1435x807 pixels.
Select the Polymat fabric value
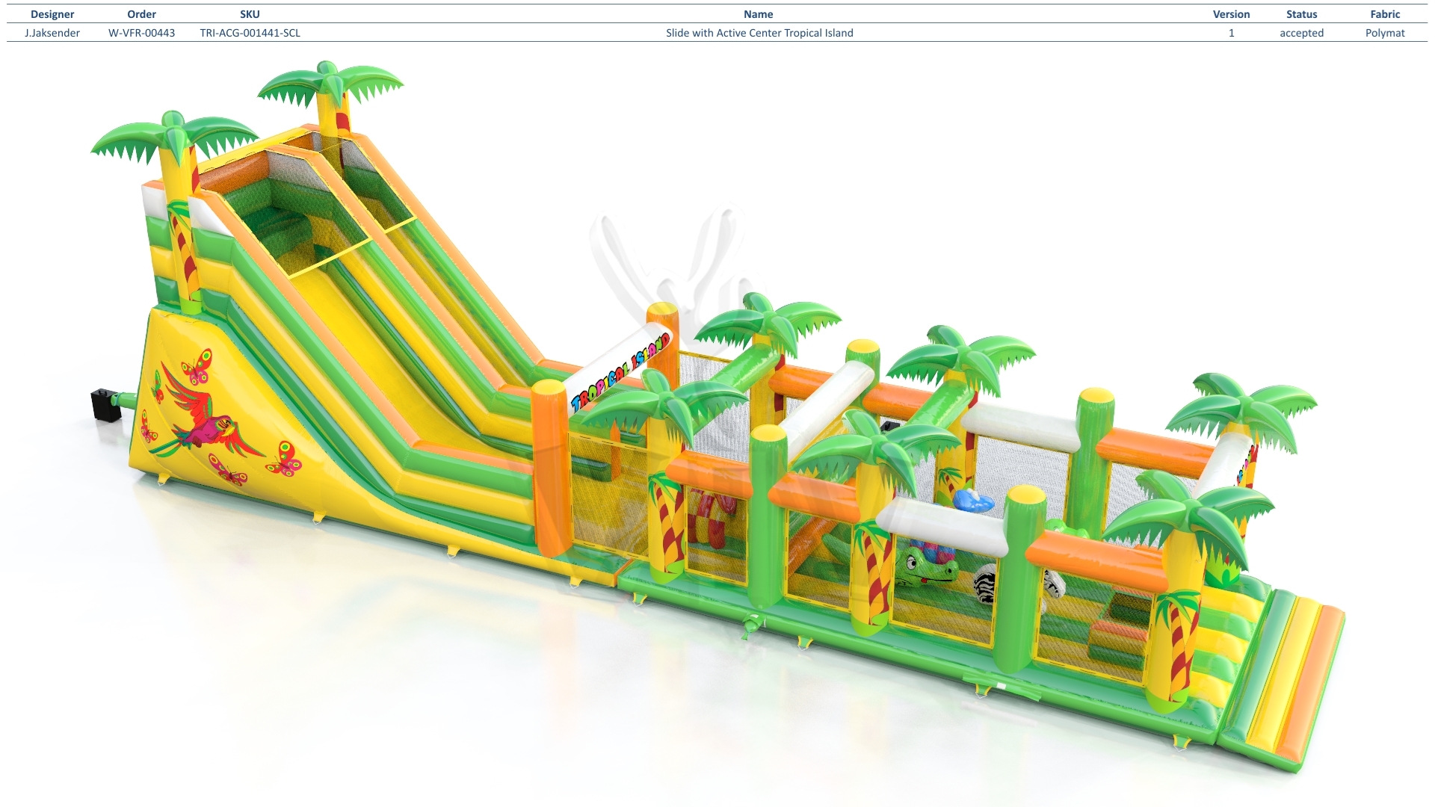pos(1385,33)
